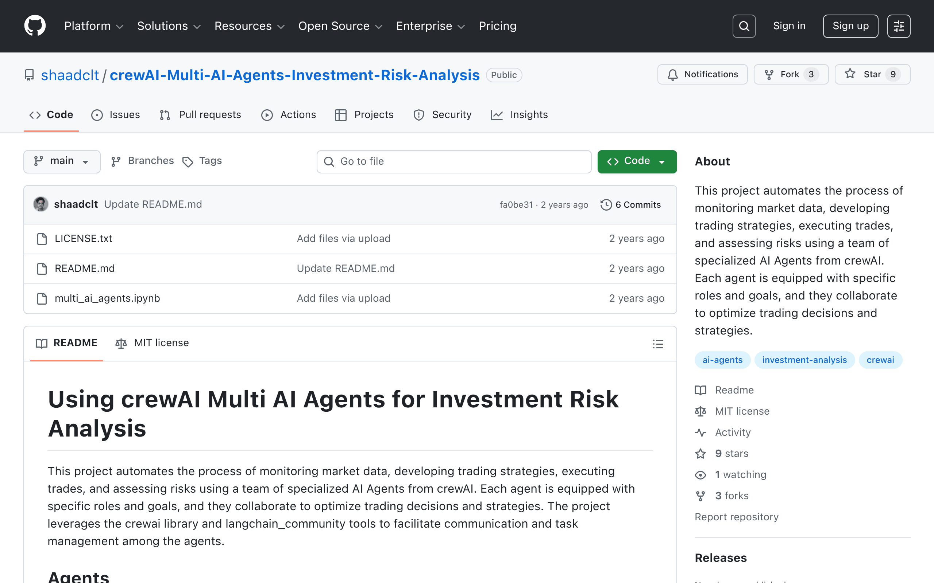The image size is (934, 583).
Task: Click the Go to file search field
Action: pyautogui.click(x=454, y=161)
